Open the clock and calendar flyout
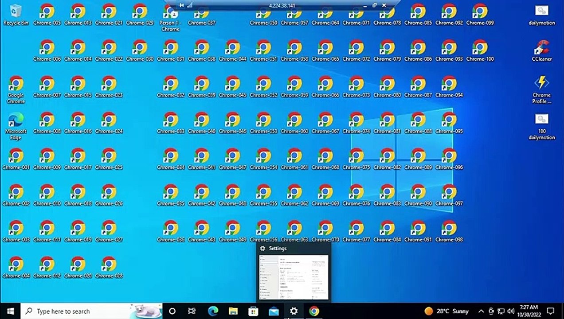Viewport: 564px width, 319px height. (x=528, y=311)
